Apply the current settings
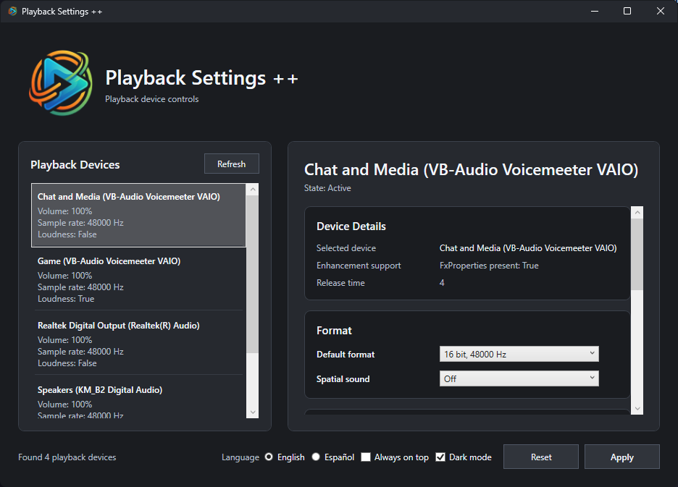The width and height of the screenshot is (678, 487). (x=621, y=457)
